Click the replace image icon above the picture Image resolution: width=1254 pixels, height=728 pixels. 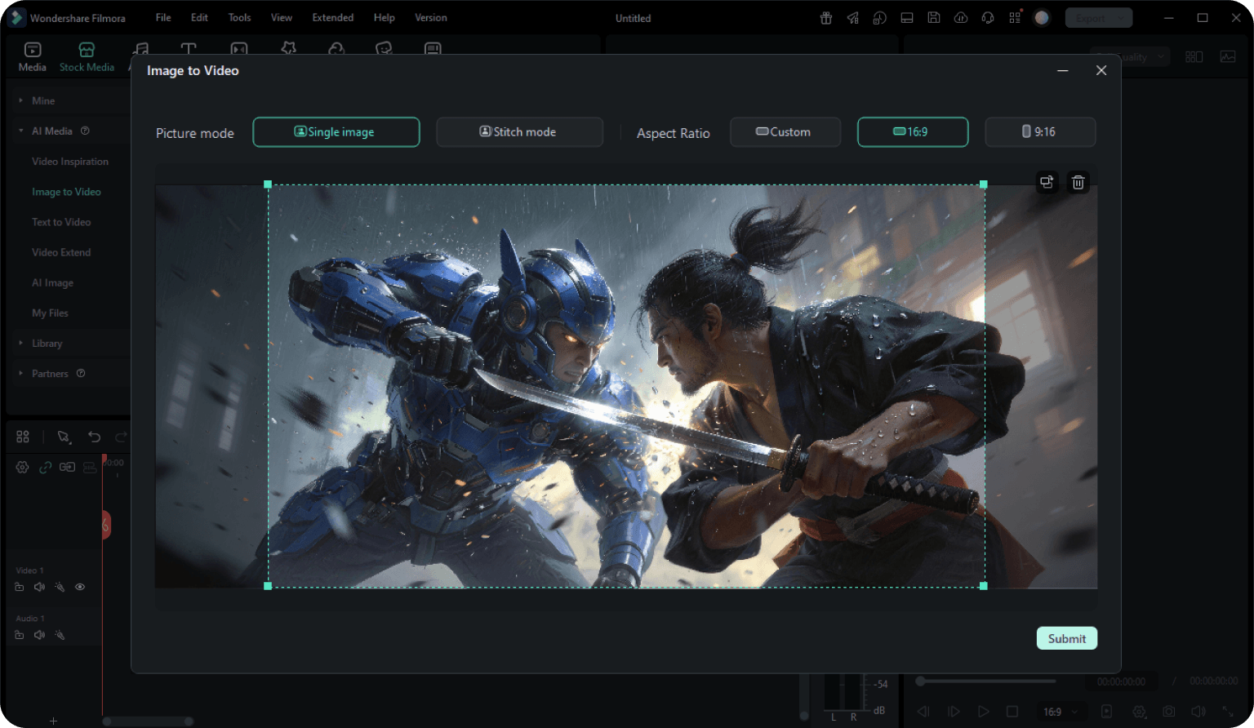pyautogui.click(x=1047, y=182)
